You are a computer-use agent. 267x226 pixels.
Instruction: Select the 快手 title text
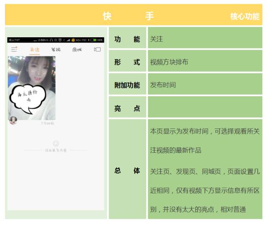click(128, 16)
